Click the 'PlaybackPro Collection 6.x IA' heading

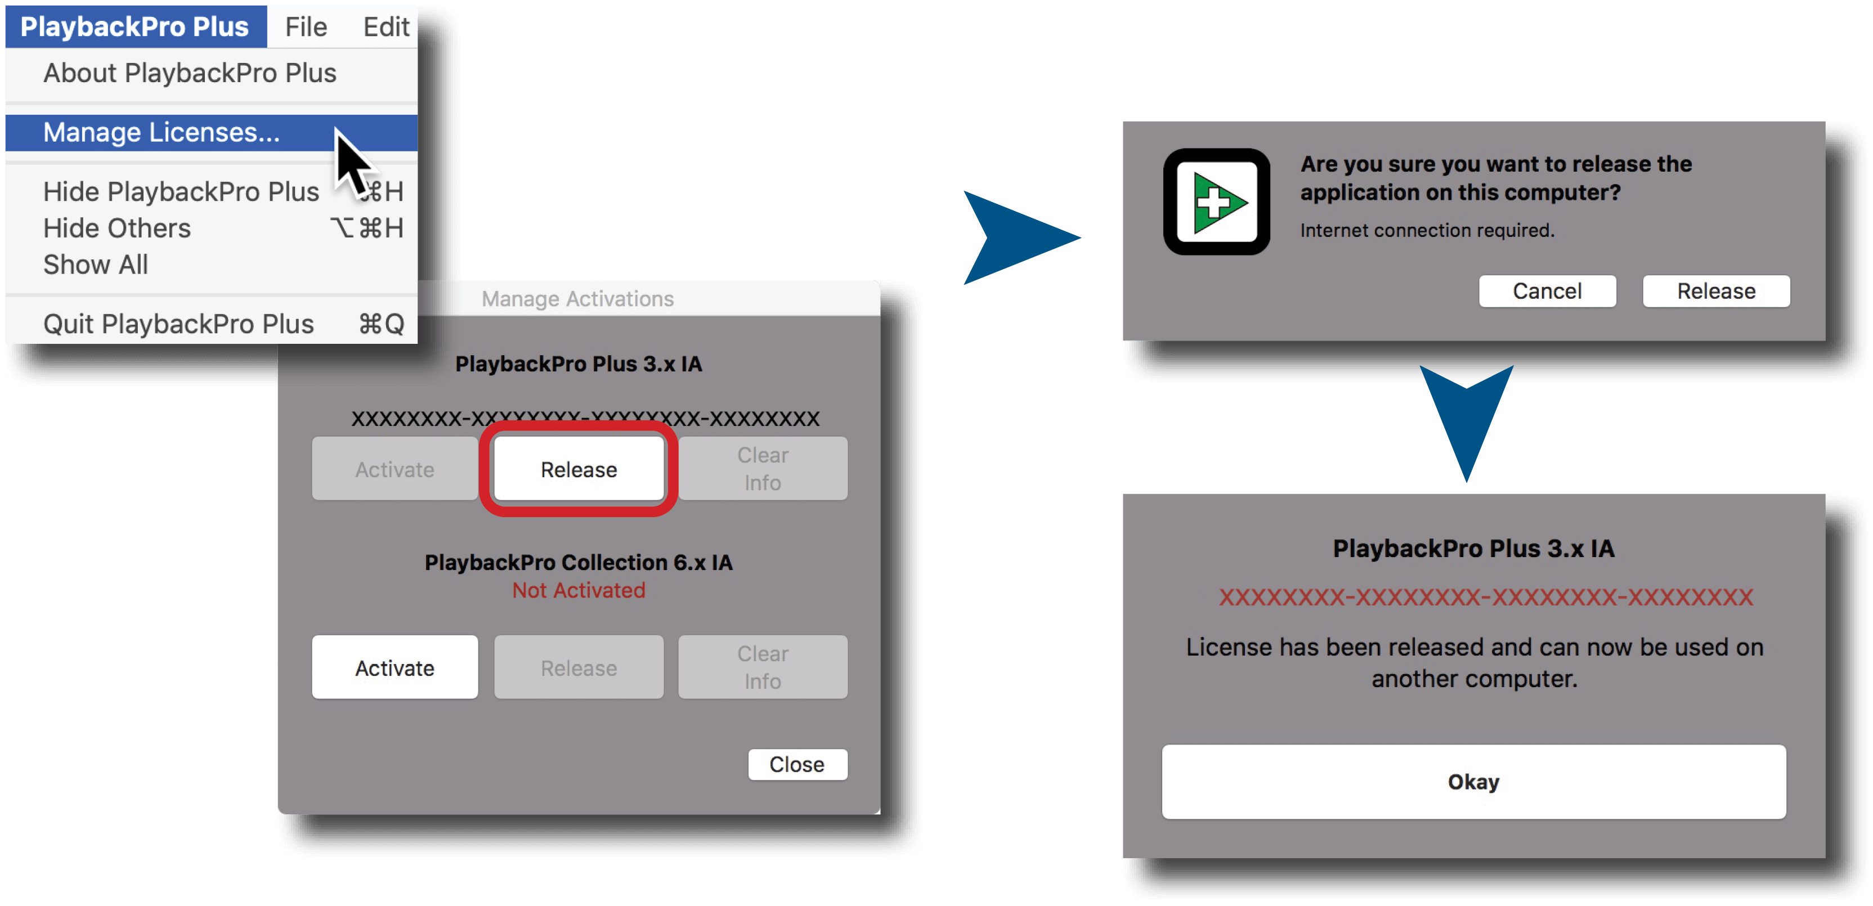tap(579, 562)
